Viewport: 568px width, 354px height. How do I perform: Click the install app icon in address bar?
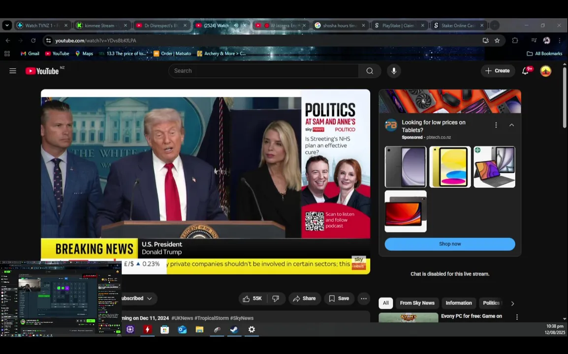click(485, 40)
